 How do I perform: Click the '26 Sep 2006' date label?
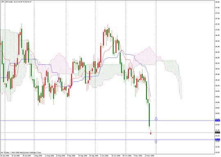94,156
